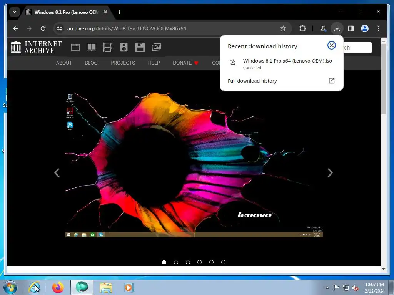Bookmark this page with the star icon
Image resolution: width=394 pixels, height=295 pixels.
[283, 28]
